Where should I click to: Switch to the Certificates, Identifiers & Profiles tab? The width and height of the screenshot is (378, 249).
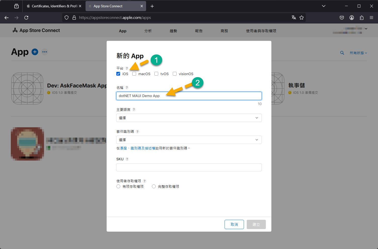tap(54, 6)
